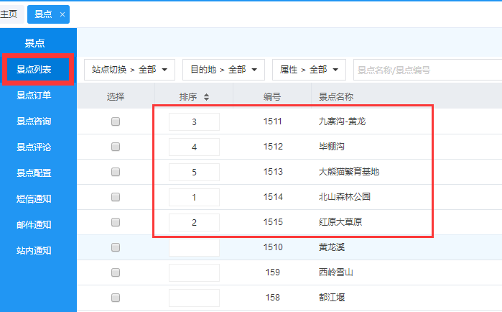502x312 pixels.
Task: Open 景点订单 in the sidebar menu
Action: 34,95
